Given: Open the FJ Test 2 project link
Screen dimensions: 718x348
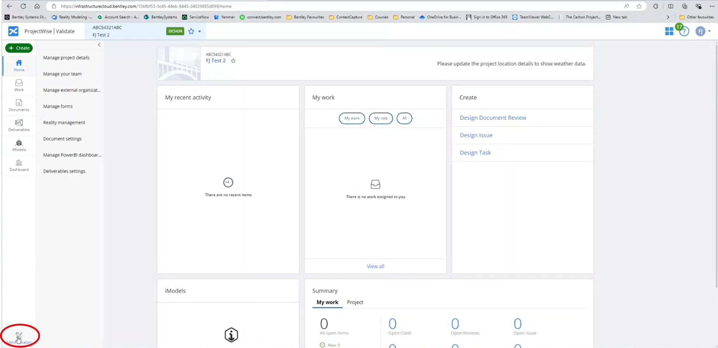Looking at the screenshot, I should tap(216, 61).
